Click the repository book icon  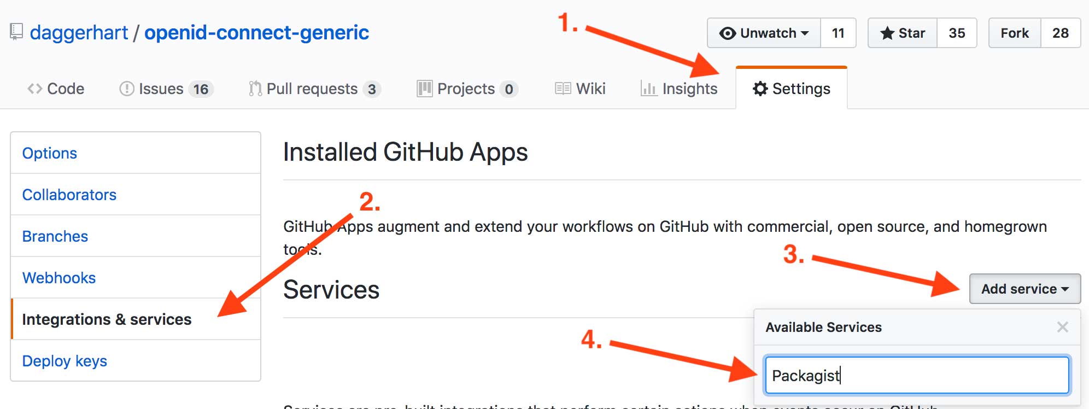(16, 32)
